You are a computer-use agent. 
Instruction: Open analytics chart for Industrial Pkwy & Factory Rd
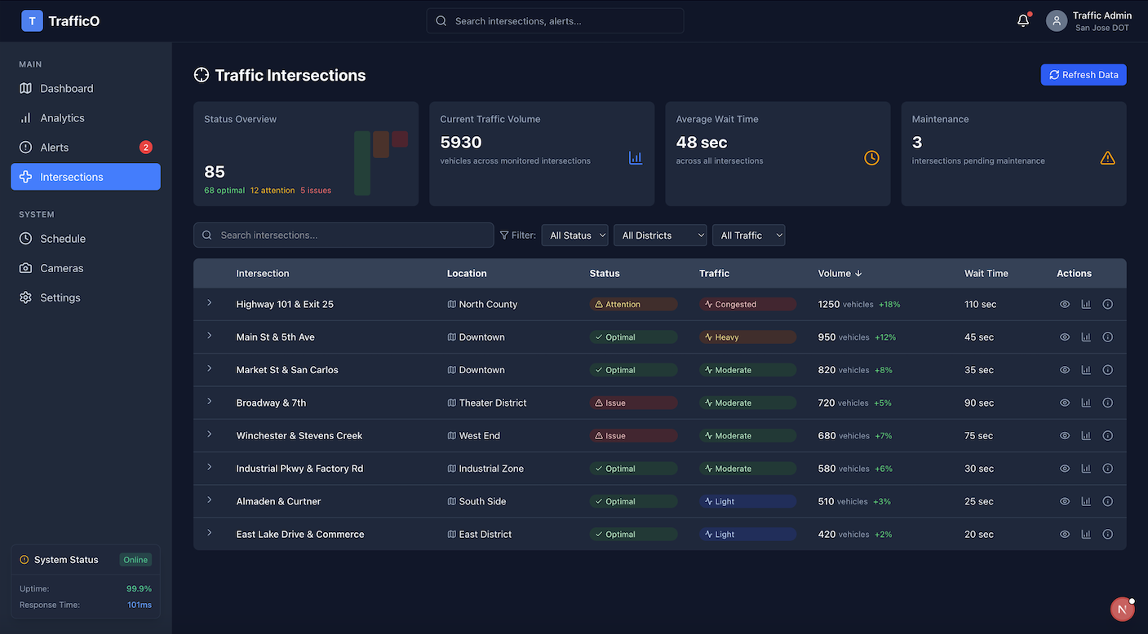[x=1086, y=469]
